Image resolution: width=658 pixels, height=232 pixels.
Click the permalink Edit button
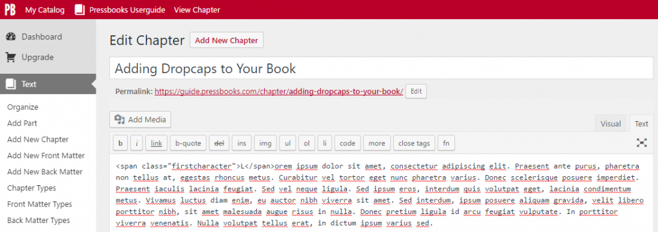coord(416,92)
